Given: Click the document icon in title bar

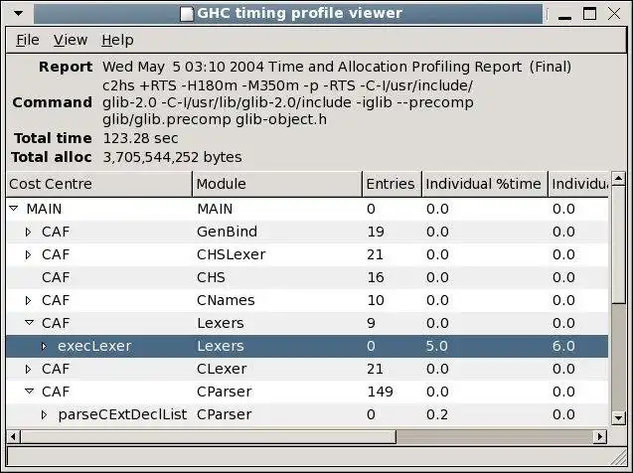Looking at the screenshot, I should [x=187, y=14].
